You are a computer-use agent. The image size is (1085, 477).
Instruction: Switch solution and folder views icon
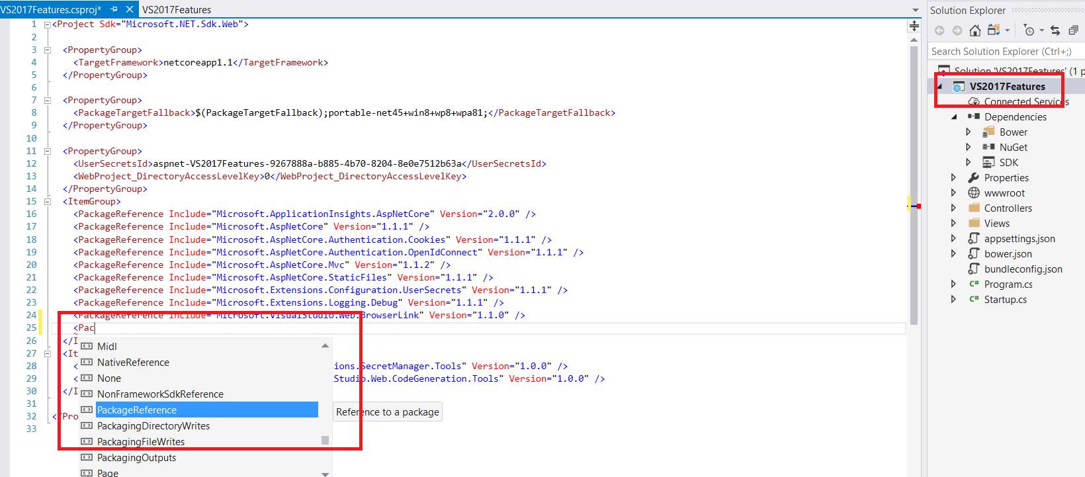994,30
